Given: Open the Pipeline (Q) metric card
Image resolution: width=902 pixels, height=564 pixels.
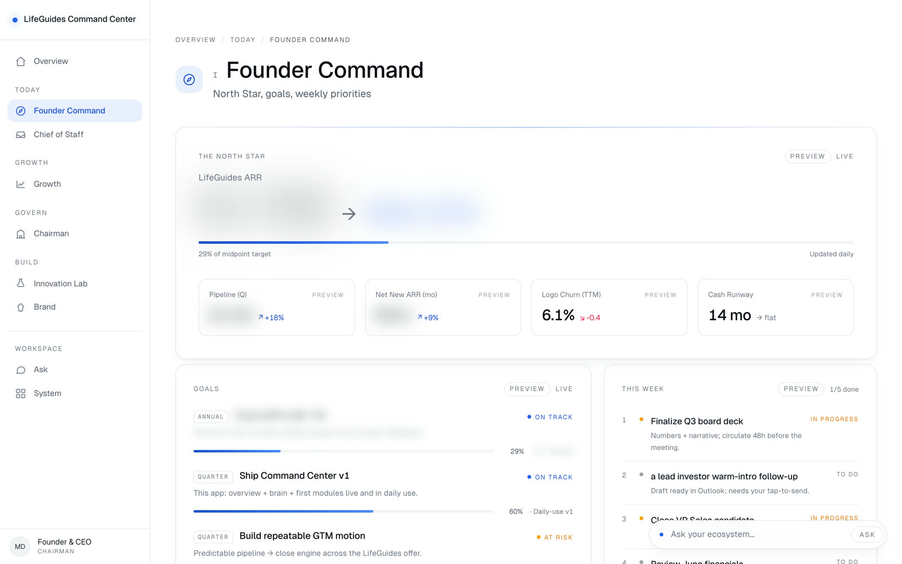Looking at the screenshot, I should pyautogui.click(x=277, y=307).
